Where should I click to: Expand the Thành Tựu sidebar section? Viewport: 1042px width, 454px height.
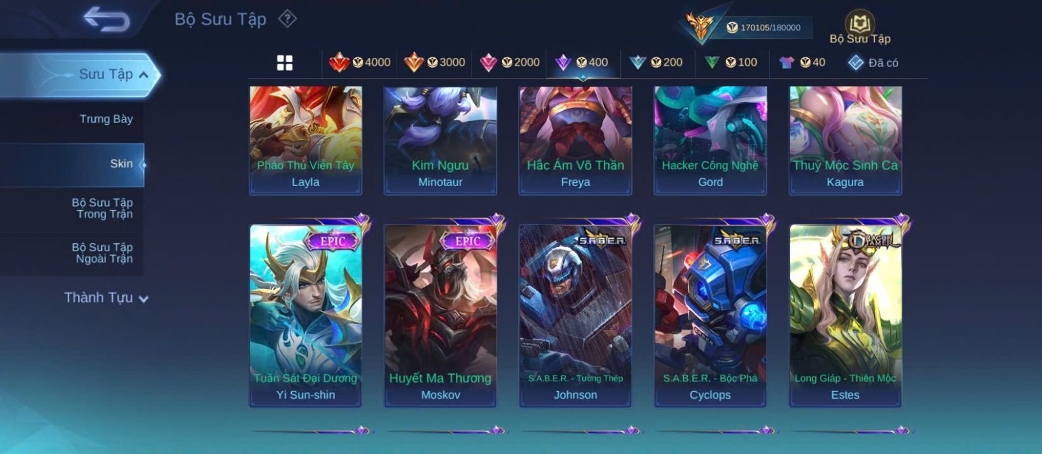coord(106,298)
